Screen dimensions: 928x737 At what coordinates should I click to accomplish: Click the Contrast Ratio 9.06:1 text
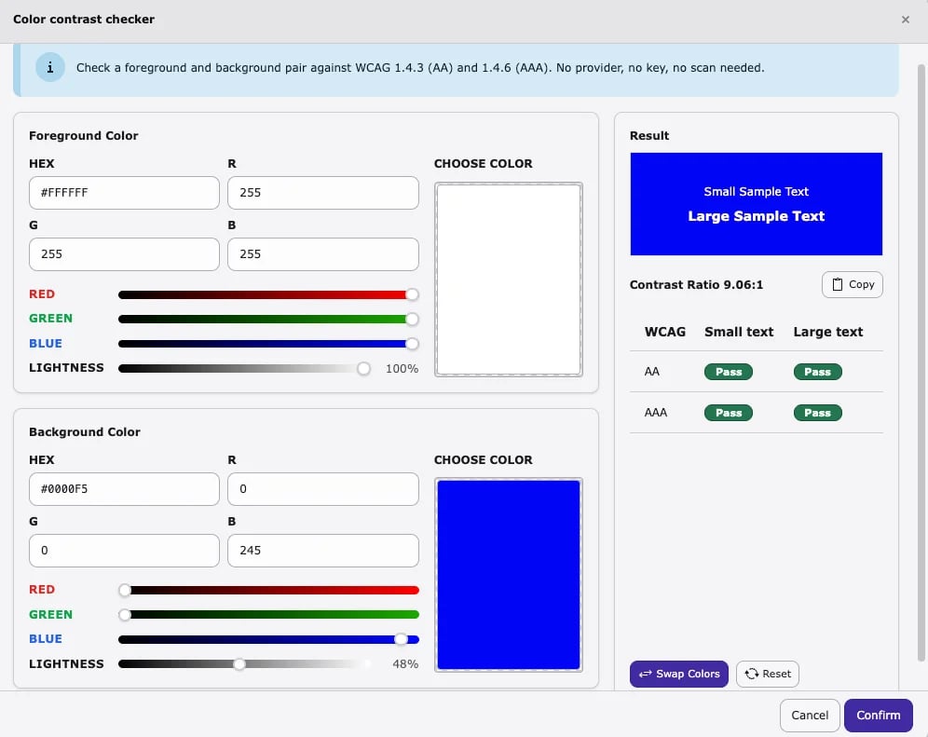[x=696, y=285]
